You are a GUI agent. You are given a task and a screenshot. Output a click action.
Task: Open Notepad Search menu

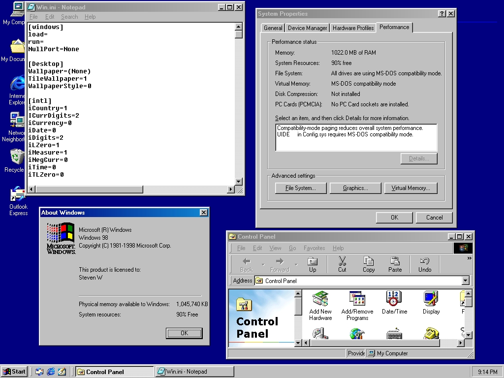69,17
